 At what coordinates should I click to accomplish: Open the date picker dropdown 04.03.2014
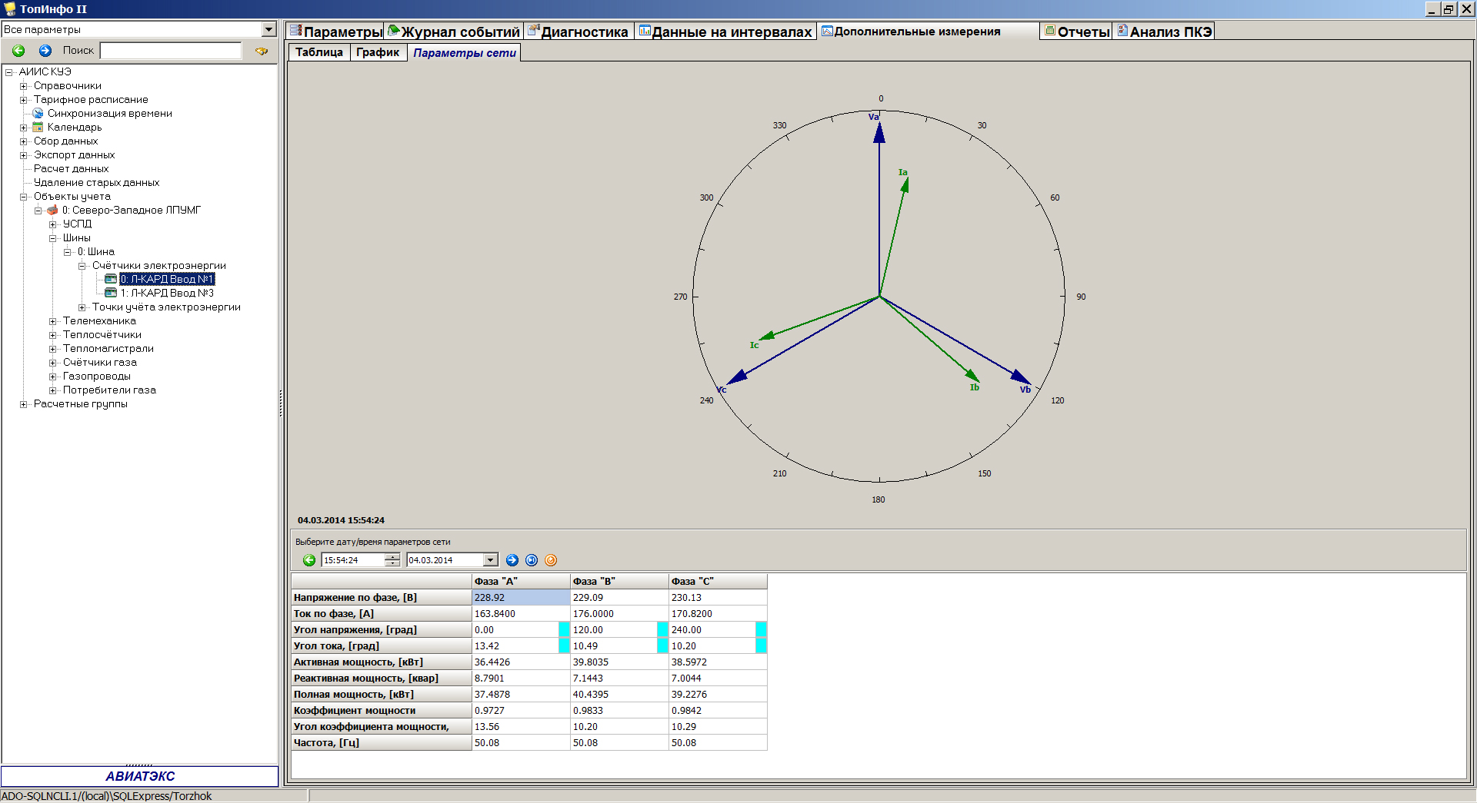pos(490,560)
